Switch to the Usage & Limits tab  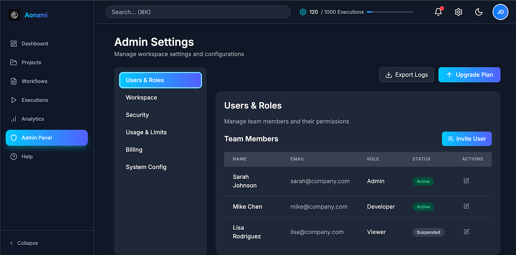[x=161, y=133]
